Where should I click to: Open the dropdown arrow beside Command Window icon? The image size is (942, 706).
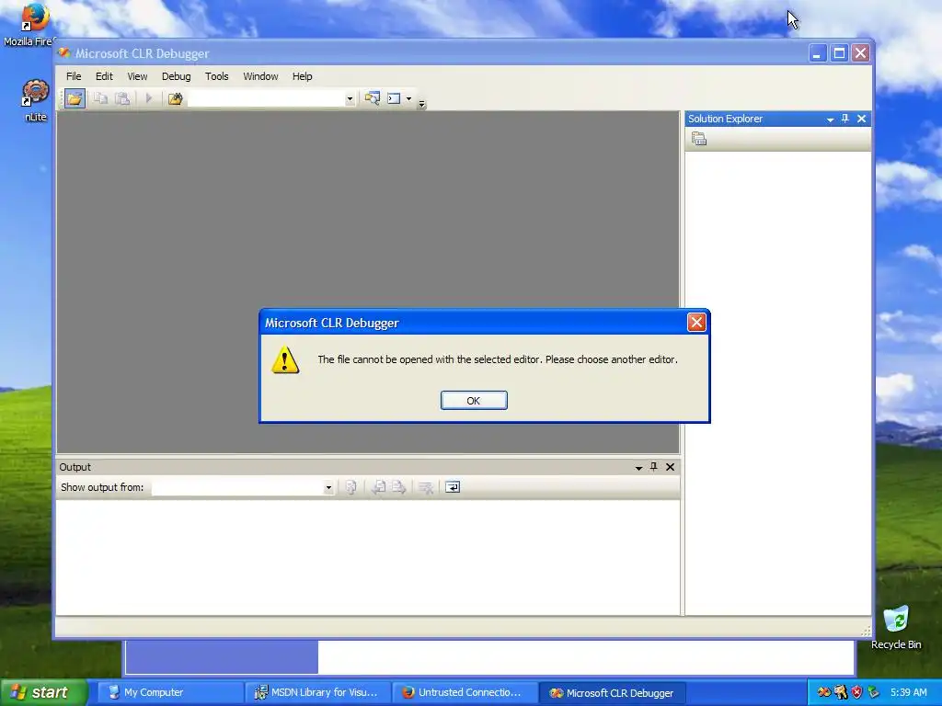point(409,99)
